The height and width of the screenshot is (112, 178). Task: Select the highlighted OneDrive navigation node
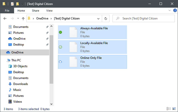pos(25,52)
